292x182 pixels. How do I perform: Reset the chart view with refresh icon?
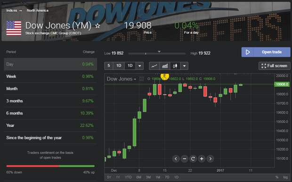[193, 159]
